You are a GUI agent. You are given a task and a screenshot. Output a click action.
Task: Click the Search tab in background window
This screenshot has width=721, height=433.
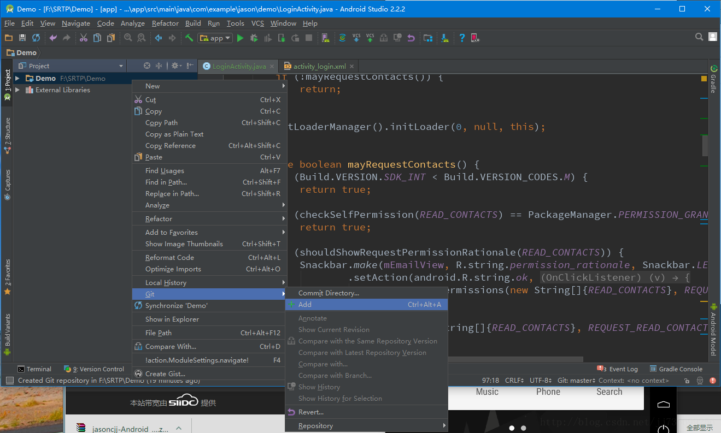pyautogui.click(x=609, y=392)
